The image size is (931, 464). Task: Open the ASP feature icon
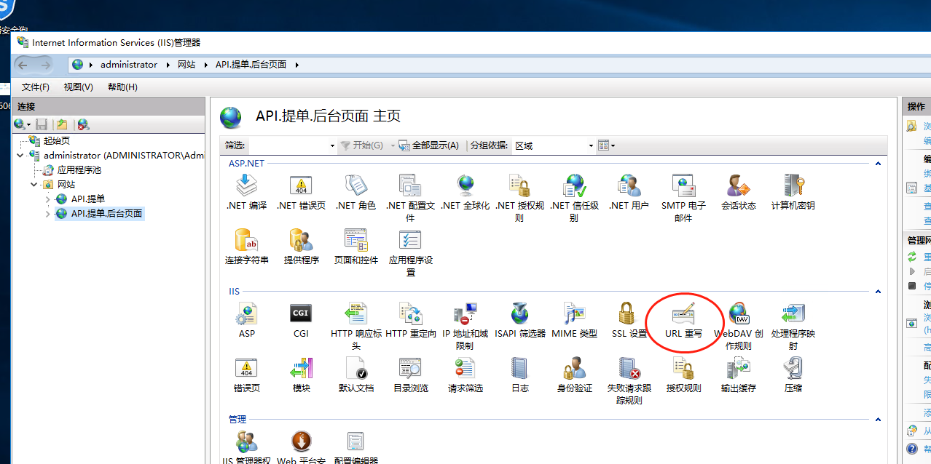point(246,320)
